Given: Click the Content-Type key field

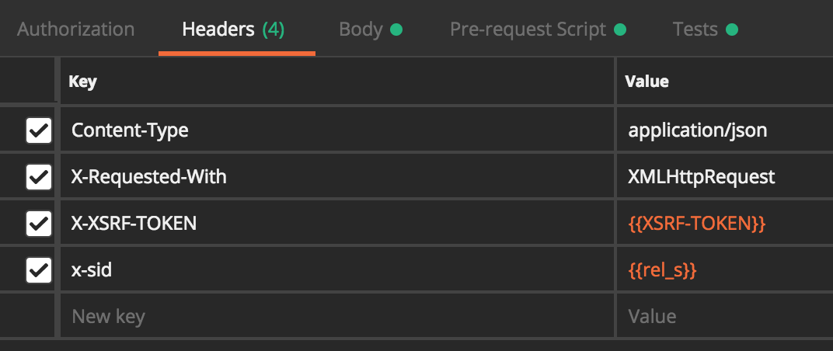Looking at the screenshot, I should (337, 130).
